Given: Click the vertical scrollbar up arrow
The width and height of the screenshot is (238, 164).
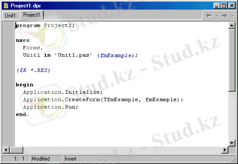Looking at the screenshot, I should point(232,25).
